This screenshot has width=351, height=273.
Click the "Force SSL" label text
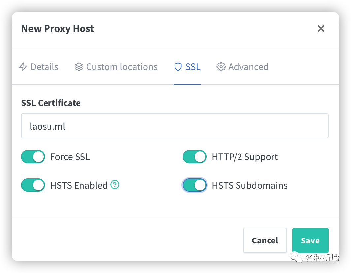pyautogui.click(x=70, y=157)
